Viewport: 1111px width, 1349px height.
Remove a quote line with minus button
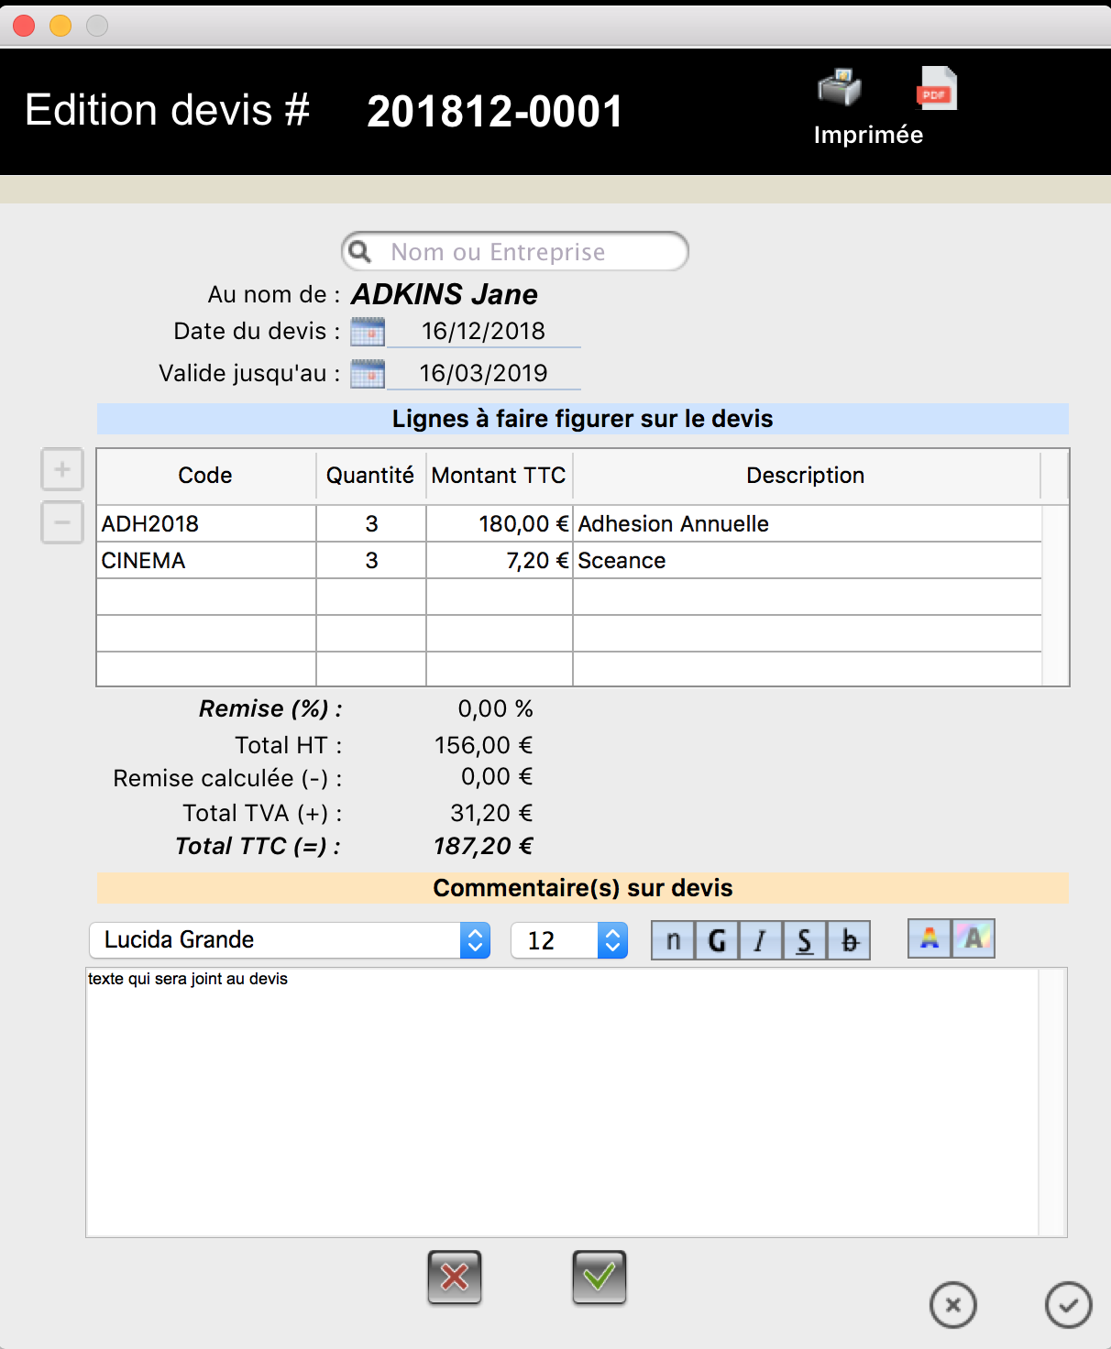point(62,522)
